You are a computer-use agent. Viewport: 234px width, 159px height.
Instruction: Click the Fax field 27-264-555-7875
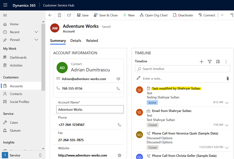(71, 140)
